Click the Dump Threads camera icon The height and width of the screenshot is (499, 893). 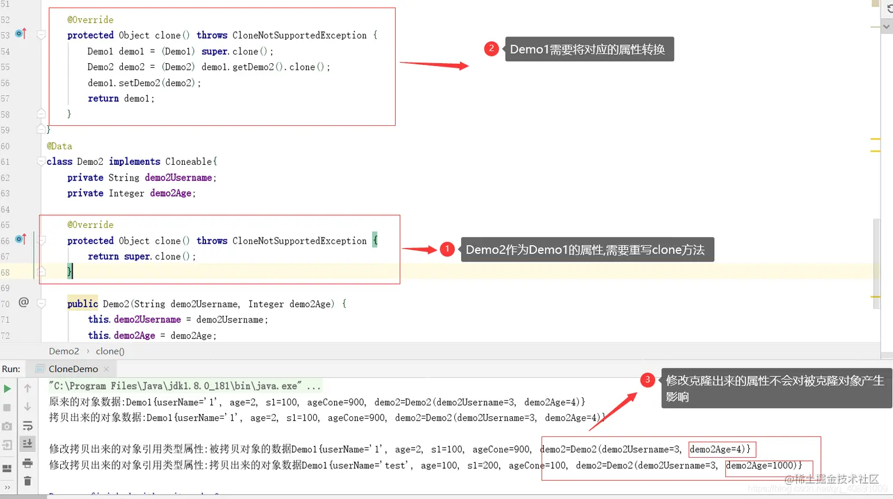[7, 426]
